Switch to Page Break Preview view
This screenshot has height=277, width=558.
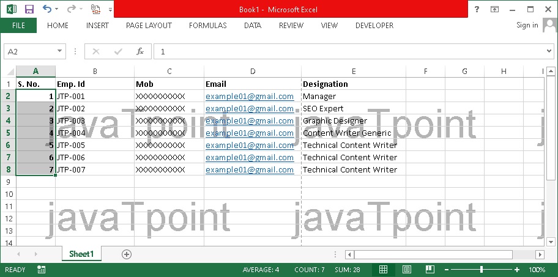tap(429, 270)
